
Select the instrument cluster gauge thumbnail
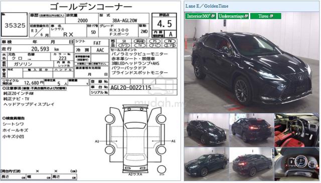(296, 164)
